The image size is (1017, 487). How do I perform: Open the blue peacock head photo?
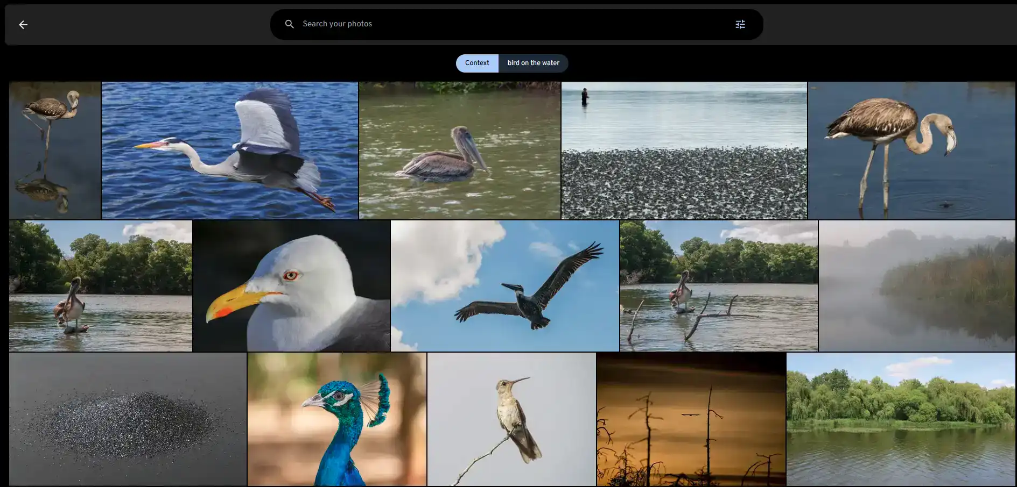point(336,419)
